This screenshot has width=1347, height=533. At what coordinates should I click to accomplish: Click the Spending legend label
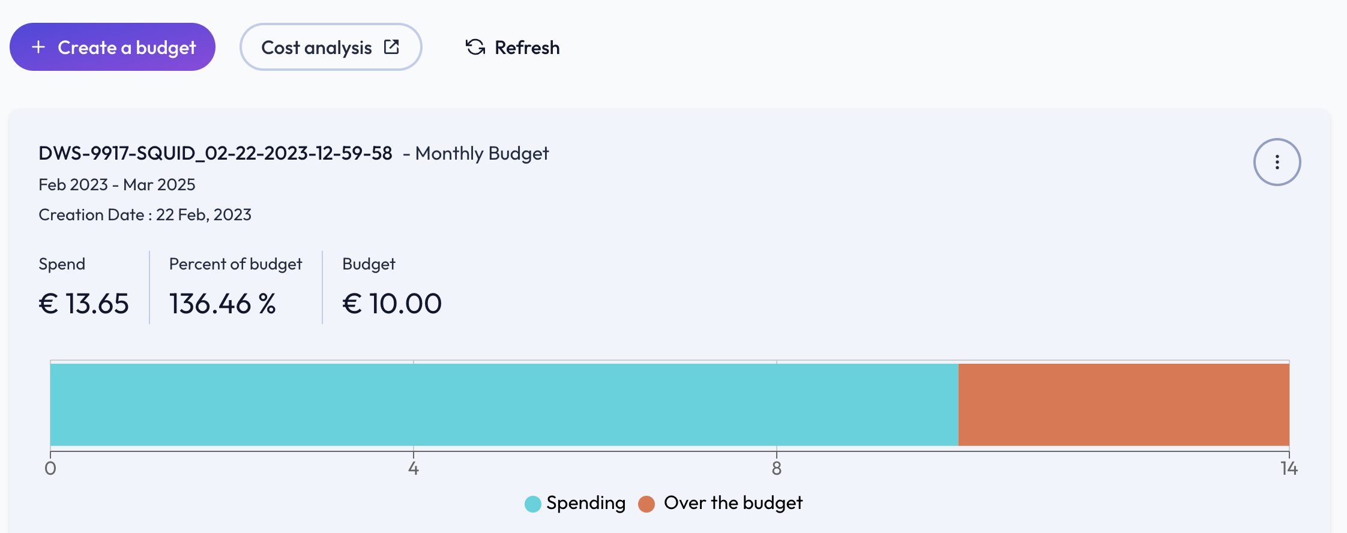point(586,503)
